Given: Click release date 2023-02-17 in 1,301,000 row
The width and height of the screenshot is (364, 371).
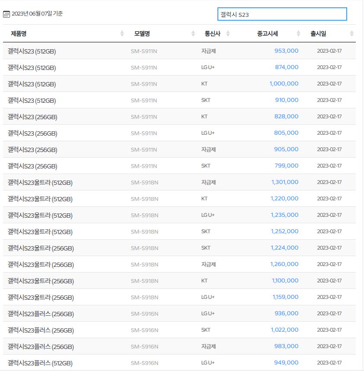Looking at the screenshot, I should (x=329, y=182).
